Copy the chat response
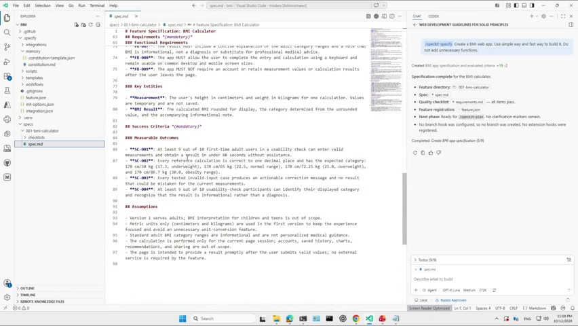Viewport: 578px width, 326px height. pyautogui.click(x=423, y=153)
